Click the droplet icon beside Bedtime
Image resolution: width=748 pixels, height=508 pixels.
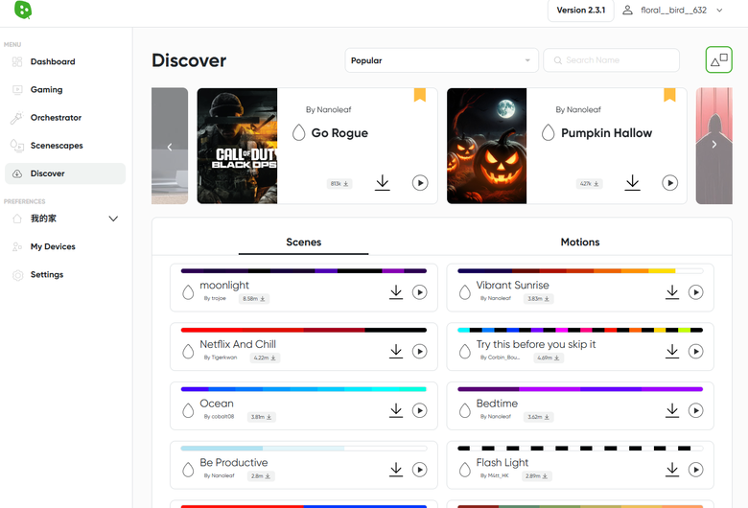(465, 410)
